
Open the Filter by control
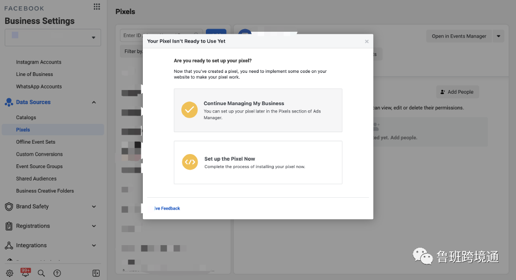(132, 52)
